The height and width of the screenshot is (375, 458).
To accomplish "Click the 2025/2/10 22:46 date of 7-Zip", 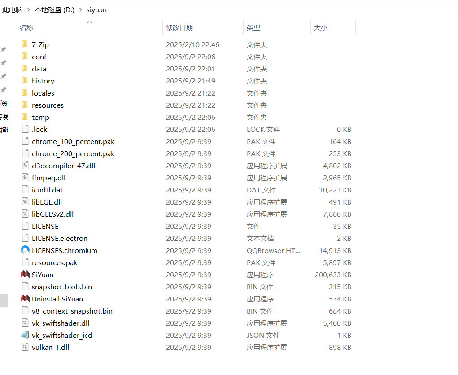I will coord(192,45).
